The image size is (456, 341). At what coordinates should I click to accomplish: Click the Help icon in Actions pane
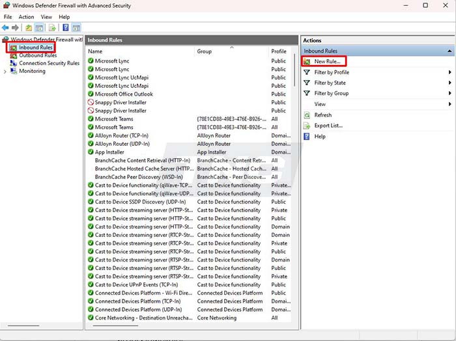coord(307,137)
